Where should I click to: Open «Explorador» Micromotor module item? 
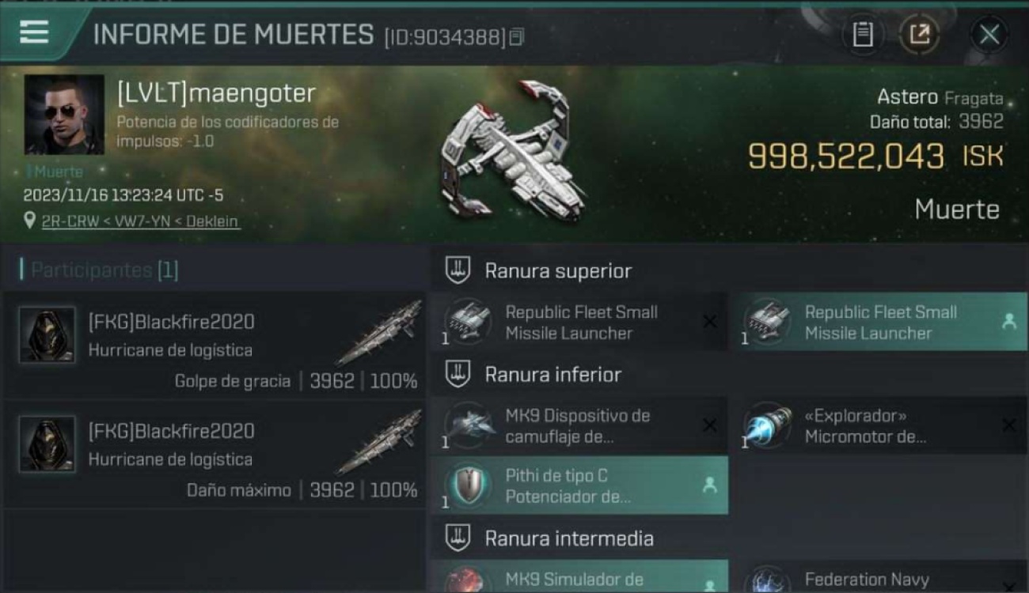tap(879, 425)
